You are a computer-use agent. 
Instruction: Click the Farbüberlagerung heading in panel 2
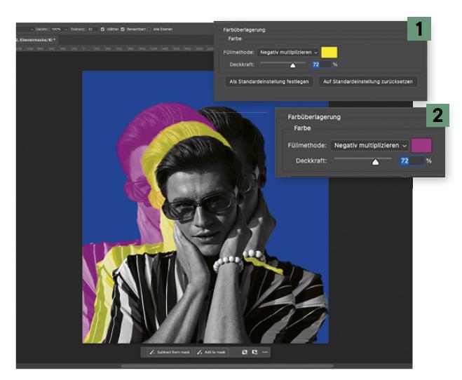pos(314,117)
